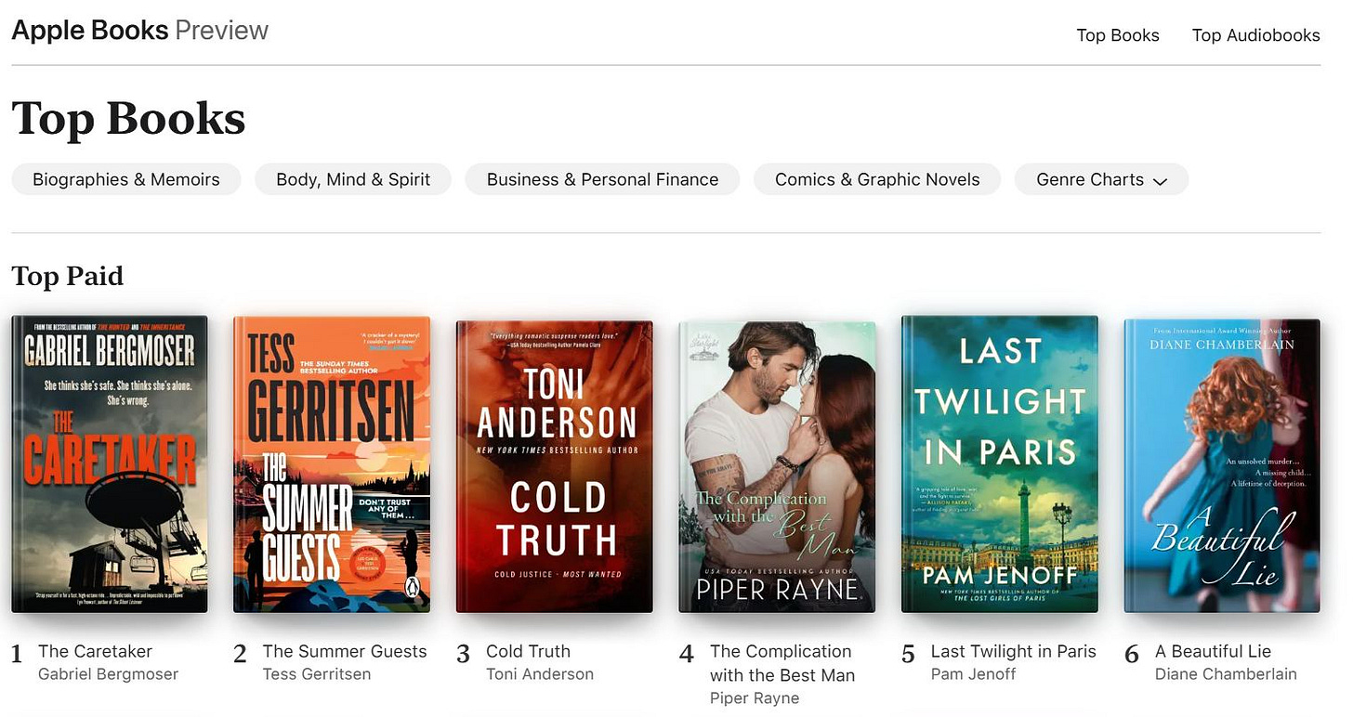Click The Summer Guests title text
1353x717 pixels.
pyautogui.click(x=345, y=651)
